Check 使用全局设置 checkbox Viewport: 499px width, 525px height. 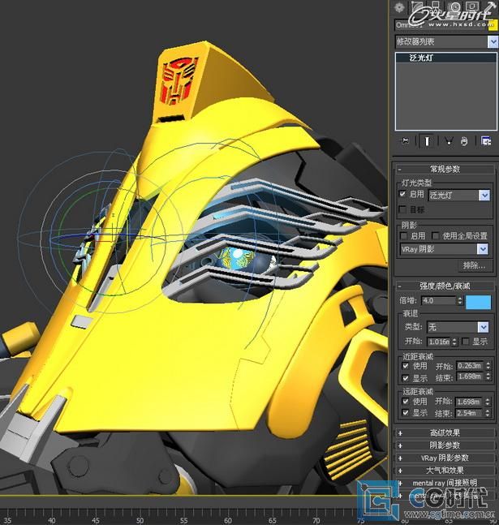[x=436, y=236]
